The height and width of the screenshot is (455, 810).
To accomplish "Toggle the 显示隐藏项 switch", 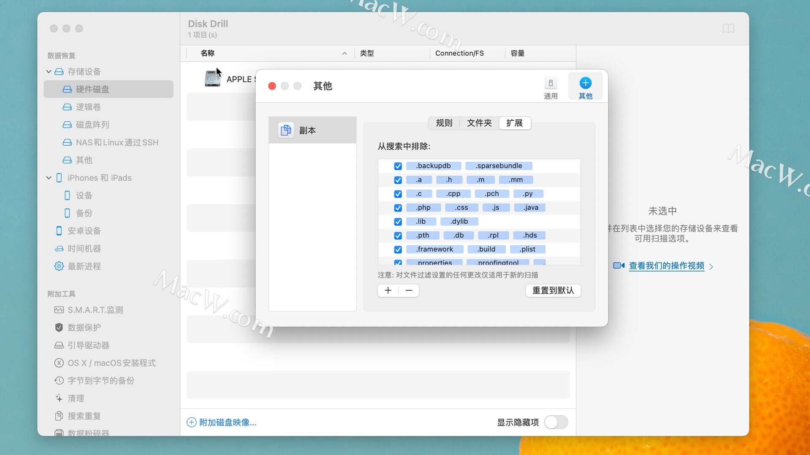I will (x=556, y=422).
